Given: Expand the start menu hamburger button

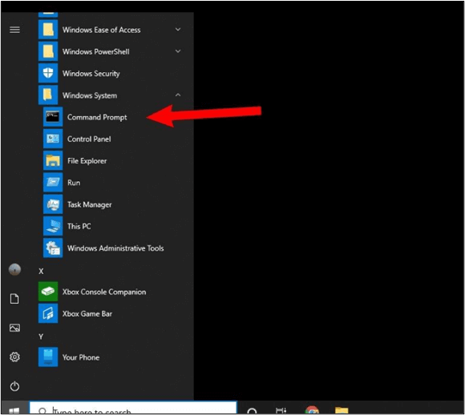Looking at the screenshot, I should [x=14, y=30].
